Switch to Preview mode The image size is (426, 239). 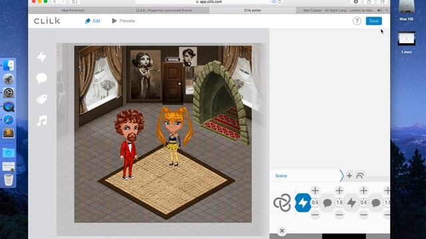[123, 21]
